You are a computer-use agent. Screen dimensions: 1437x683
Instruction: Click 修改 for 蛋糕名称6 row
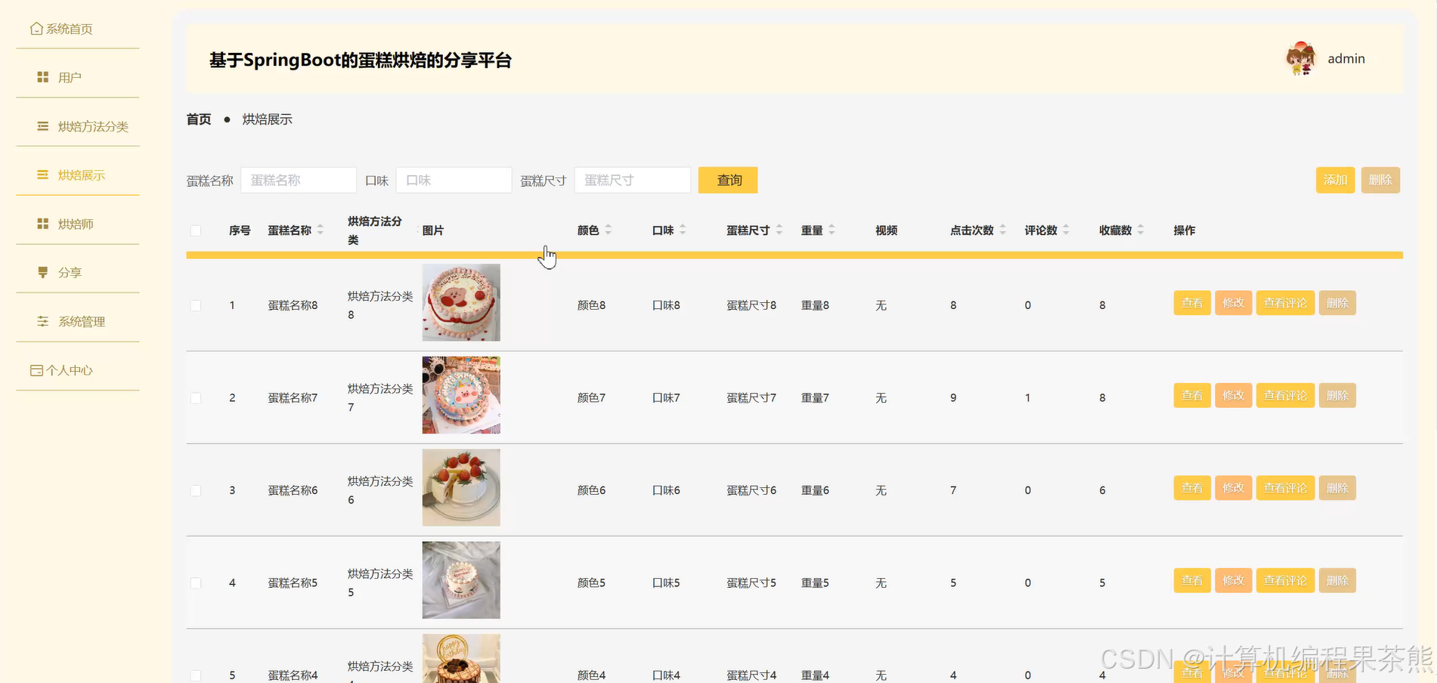point(1234,488)
